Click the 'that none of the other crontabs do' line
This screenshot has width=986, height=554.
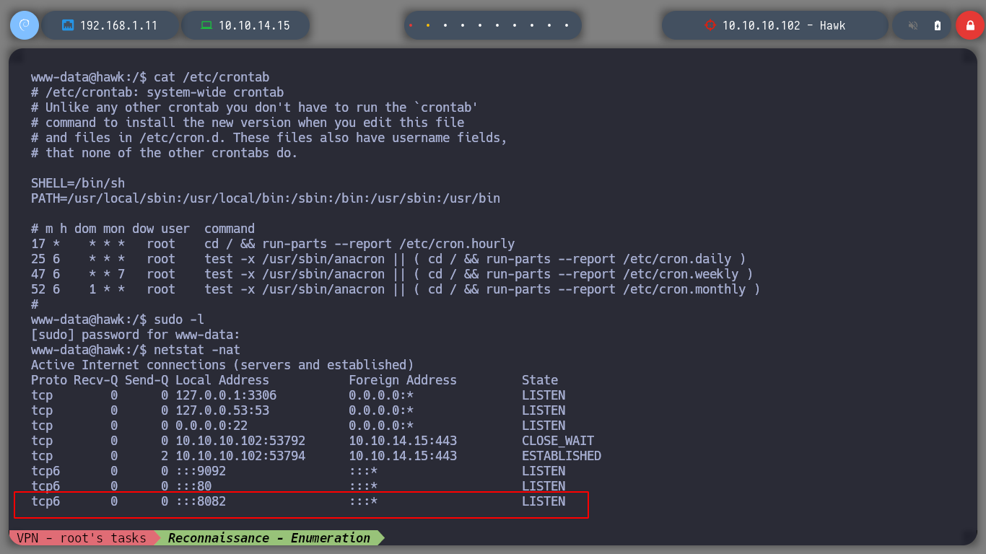click(165, 153)
